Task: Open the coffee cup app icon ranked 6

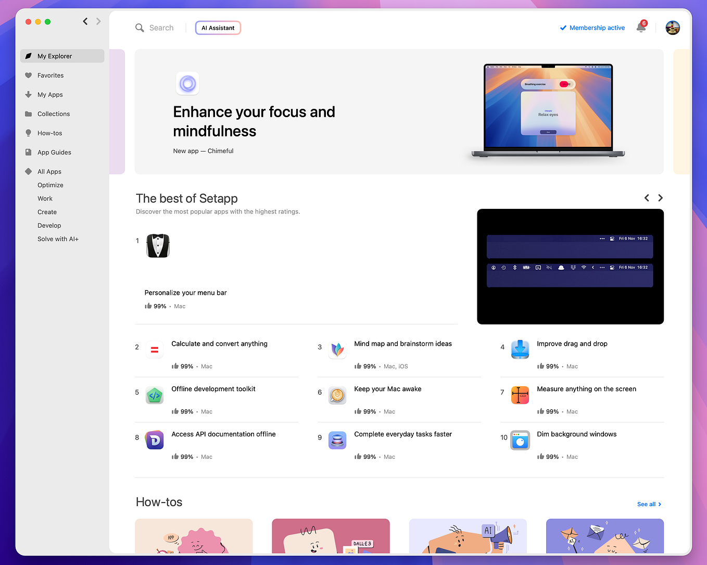Action: [337, 395]
